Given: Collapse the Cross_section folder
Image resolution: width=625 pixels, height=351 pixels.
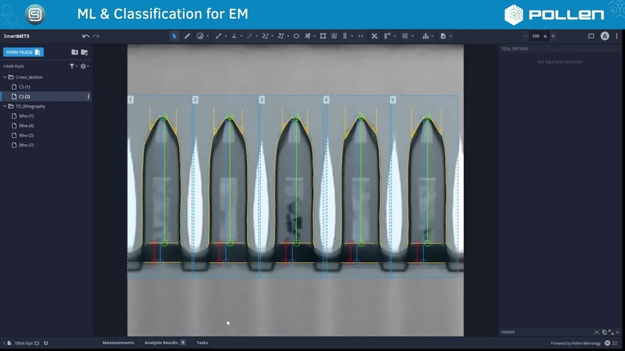Looking at the screenshot, I should [x=5, y=77].
